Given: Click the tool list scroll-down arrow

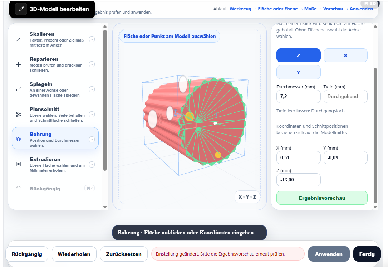Looking at the screenshot, I should point(105,207).
